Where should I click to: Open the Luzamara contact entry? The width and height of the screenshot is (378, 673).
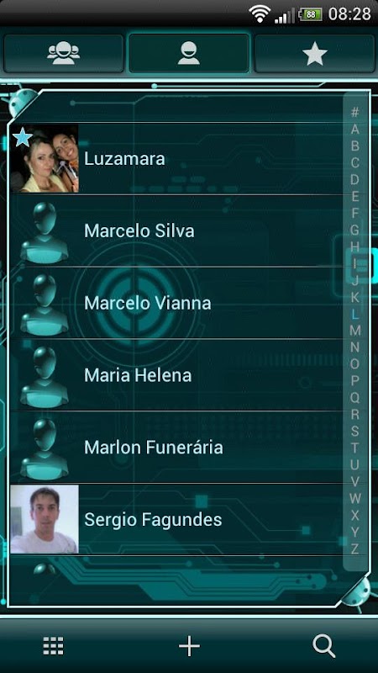point(176,159)
